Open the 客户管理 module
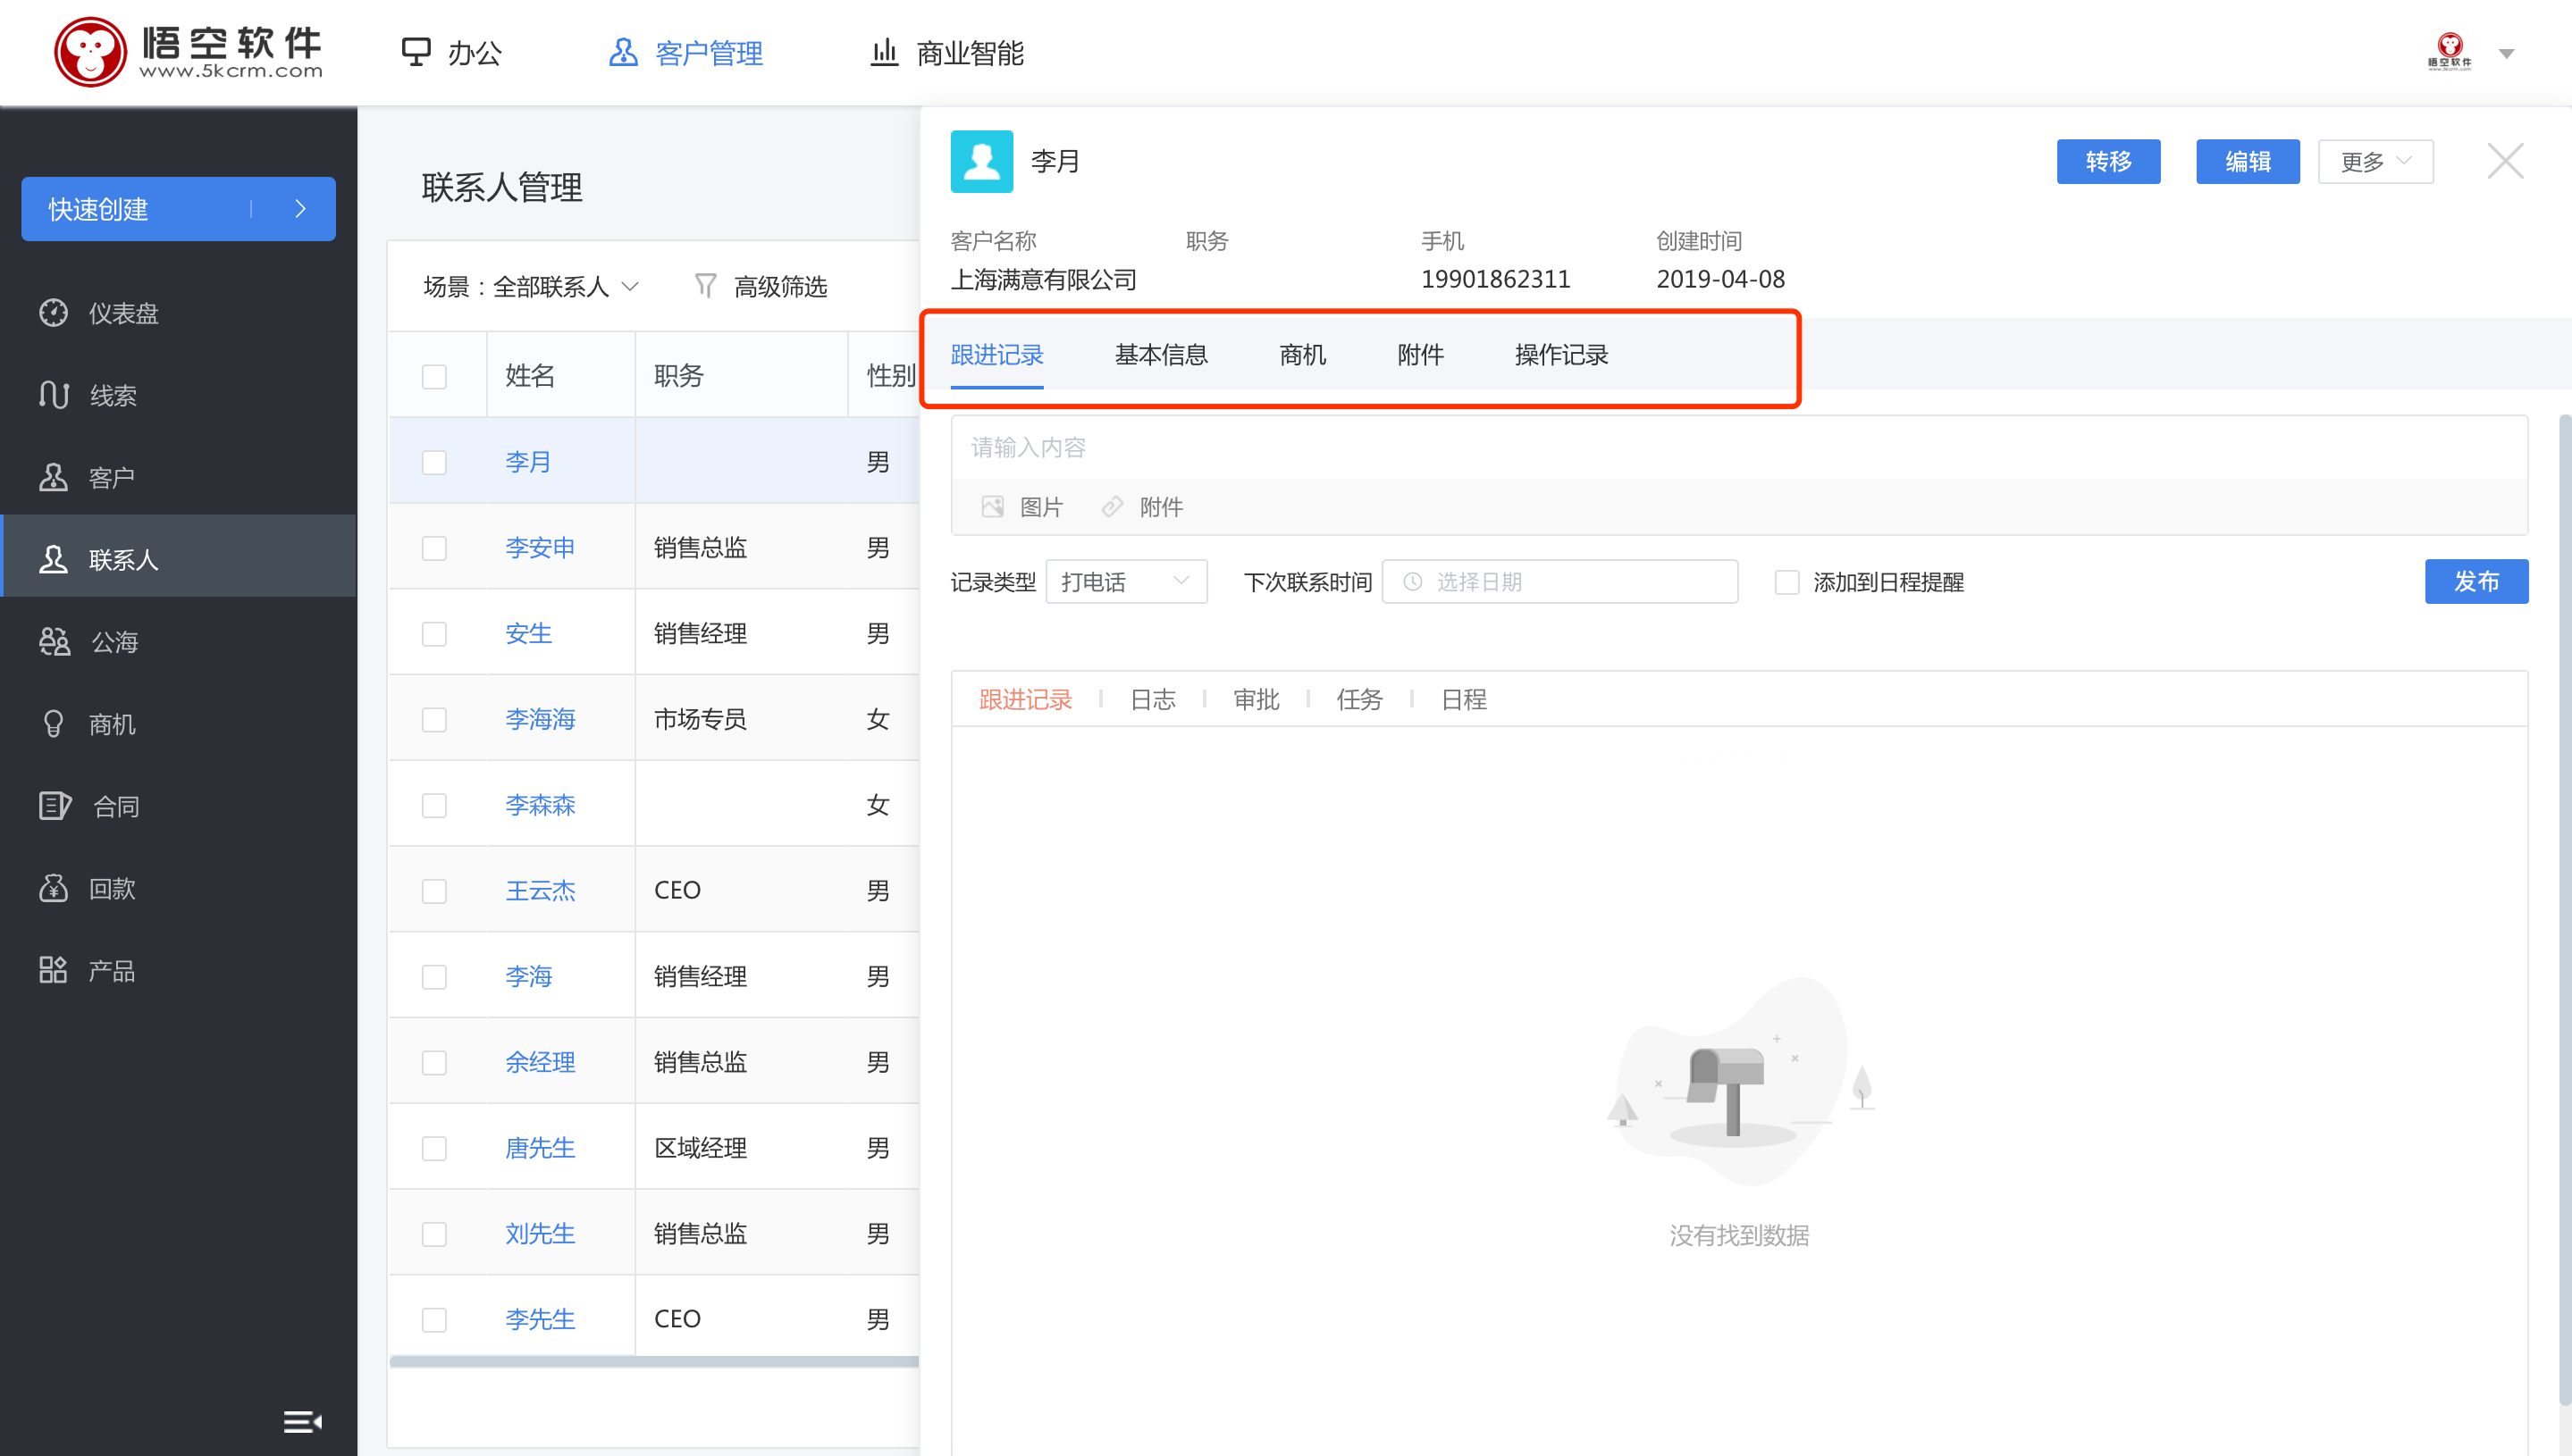This screenshot has width=2572, height=1456. coord(686,52)
